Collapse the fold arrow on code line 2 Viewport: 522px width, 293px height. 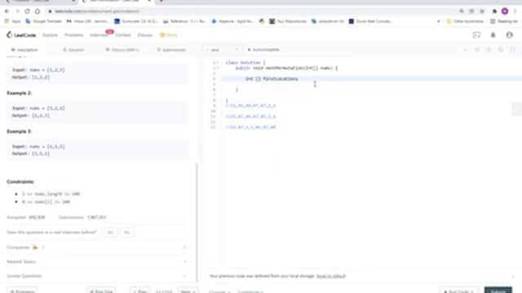click(218, 68)
